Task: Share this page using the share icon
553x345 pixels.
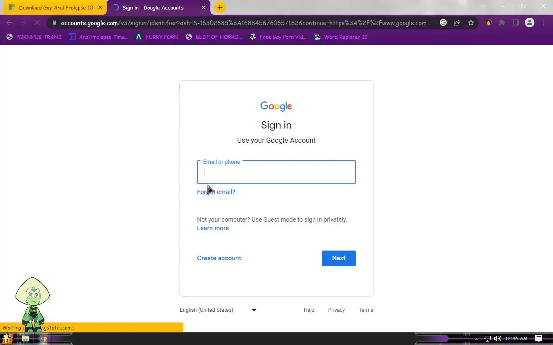Action: click(x=457, y=23)
